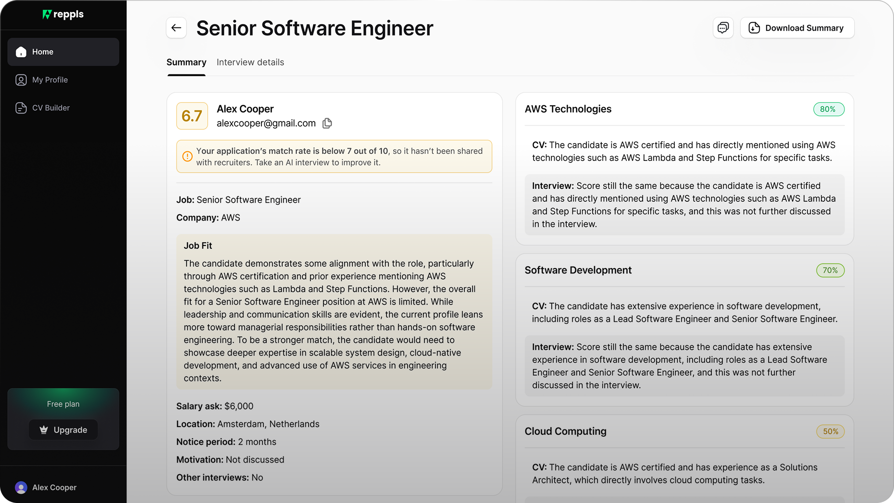Screen dimensions: 894x503
Task: Click Alex Cooper avatar in sidebar
Action: [x=21, y=487]
